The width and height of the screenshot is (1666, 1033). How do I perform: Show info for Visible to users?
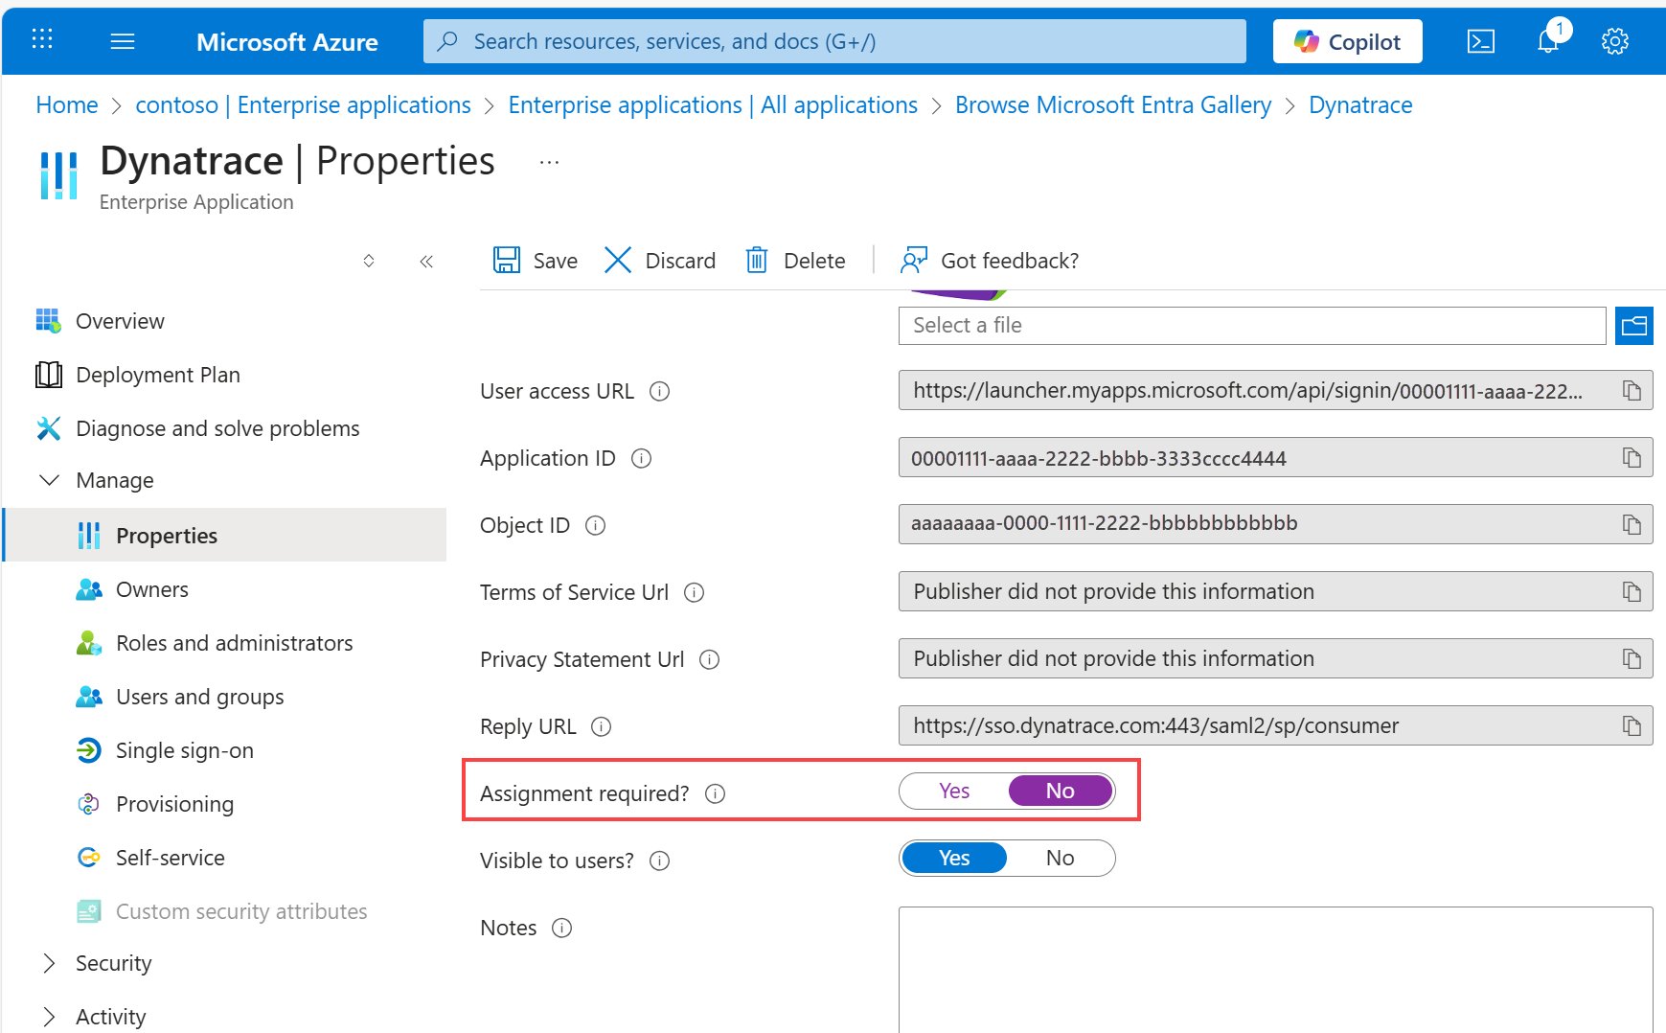click(x=659, y=861)
